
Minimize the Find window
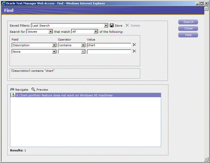pos(197,3)
